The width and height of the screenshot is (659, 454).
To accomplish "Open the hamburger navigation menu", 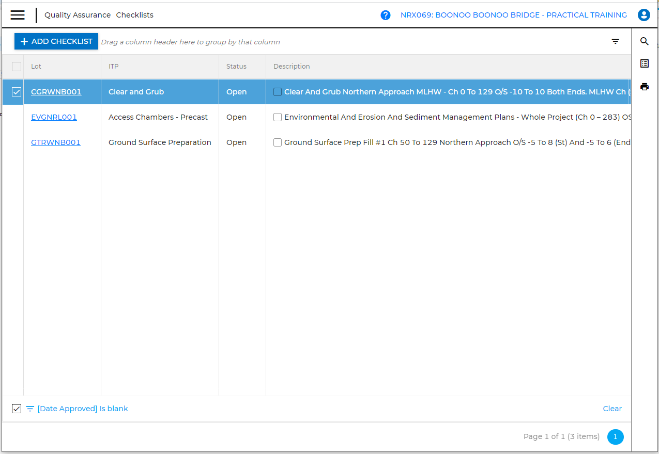I will pyautogui.click(x=18, y=15).
